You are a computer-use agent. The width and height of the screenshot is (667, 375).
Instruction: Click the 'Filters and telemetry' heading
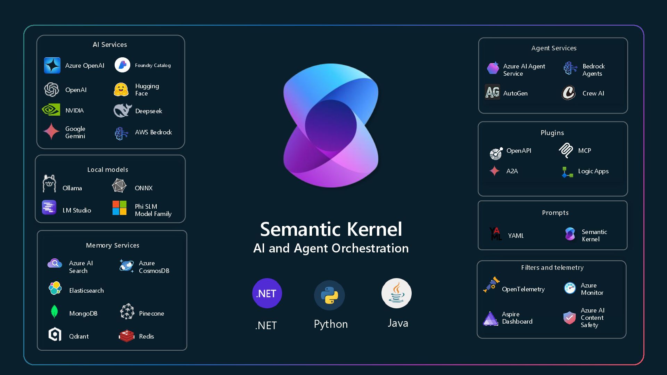click(x=552, y=267)
